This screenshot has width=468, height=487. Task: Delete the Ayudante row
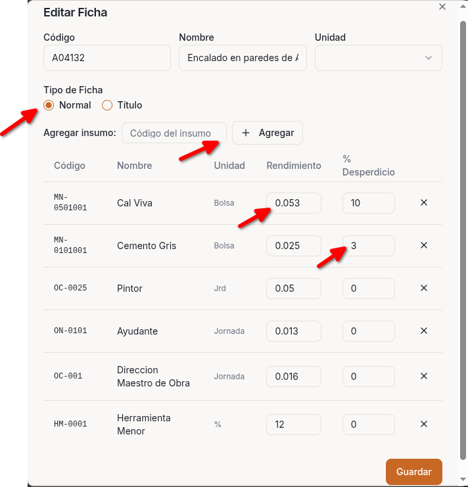coord(424,331)
